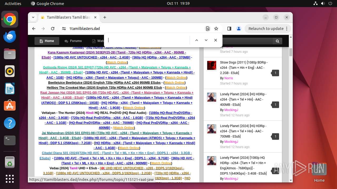Click Relaunch to update button
Viewport: 337px width, 189px height.
[266, 29]
